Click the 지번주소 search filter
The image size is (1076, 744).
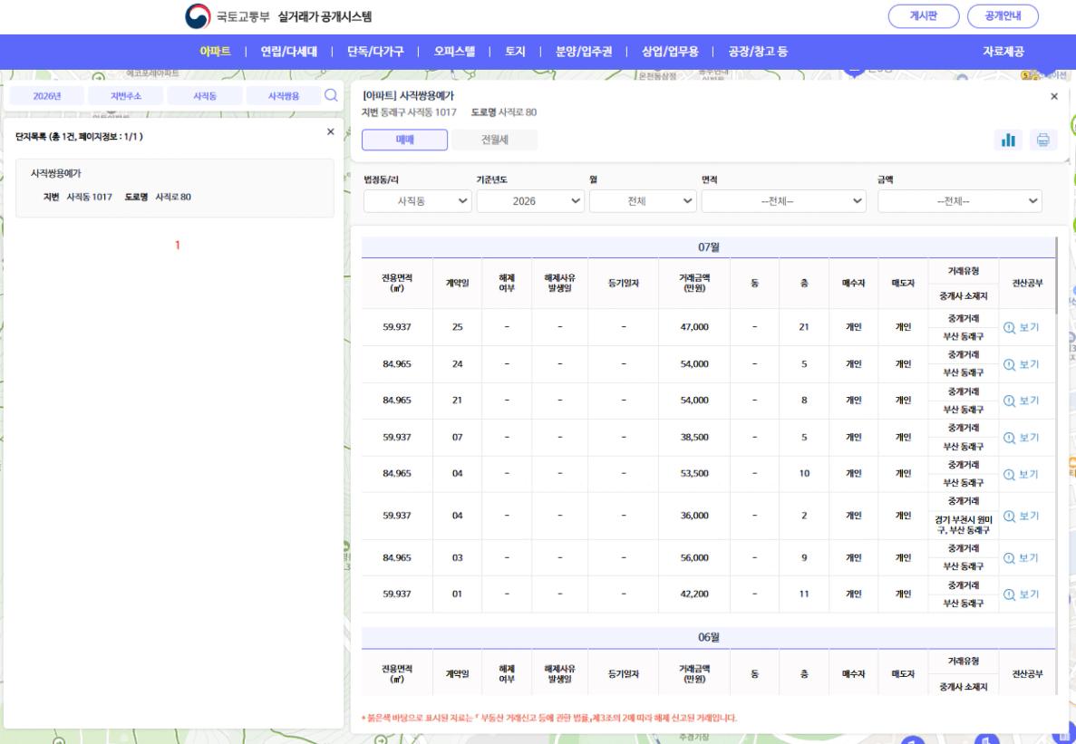click(x=126, y=96)
